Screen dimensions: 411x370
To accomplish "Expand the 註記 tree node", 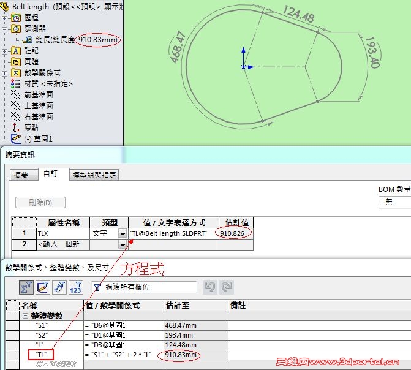I will 4,51.
